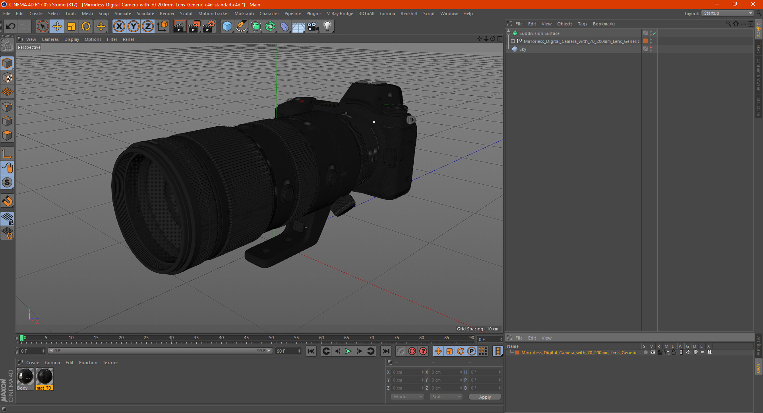Select the Scale tool
Screen dimensions: 763x413
(x=72, y=27)
